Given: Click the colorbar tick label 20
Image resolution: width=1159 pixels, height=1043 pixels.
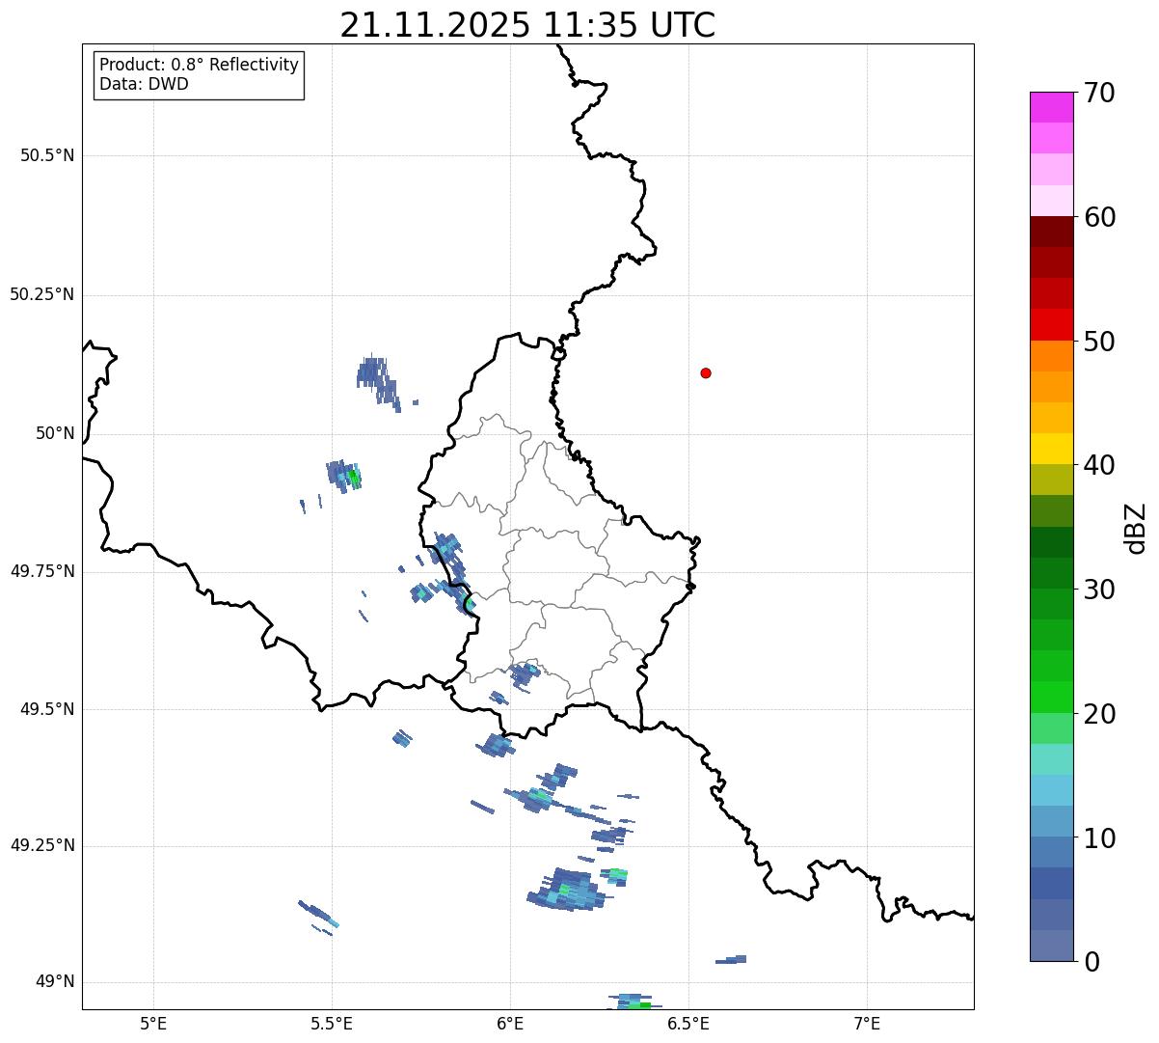Looking at the screenshot, I should 1099,714.
